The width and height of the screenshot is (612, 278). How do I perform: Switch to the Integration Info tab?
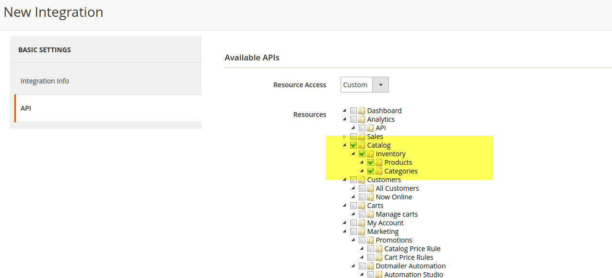tap(45, 81)
